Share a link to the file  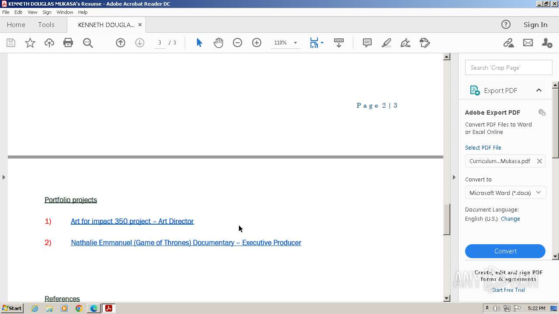click(x=508, y=43)
